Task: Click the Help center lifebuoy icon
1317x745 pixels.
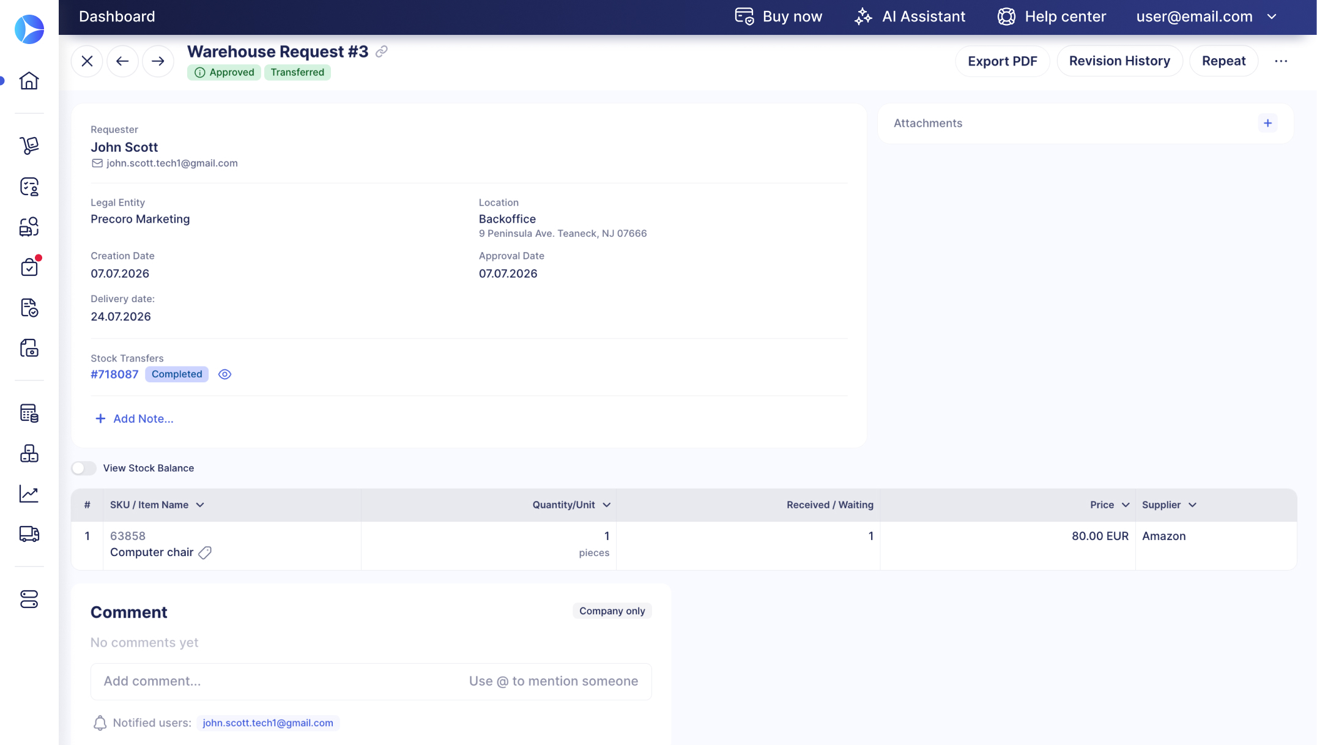Action: pyautogui.click(x=1006, y=17)
